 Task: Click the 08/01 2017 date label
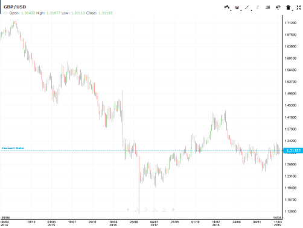[155, 223]
